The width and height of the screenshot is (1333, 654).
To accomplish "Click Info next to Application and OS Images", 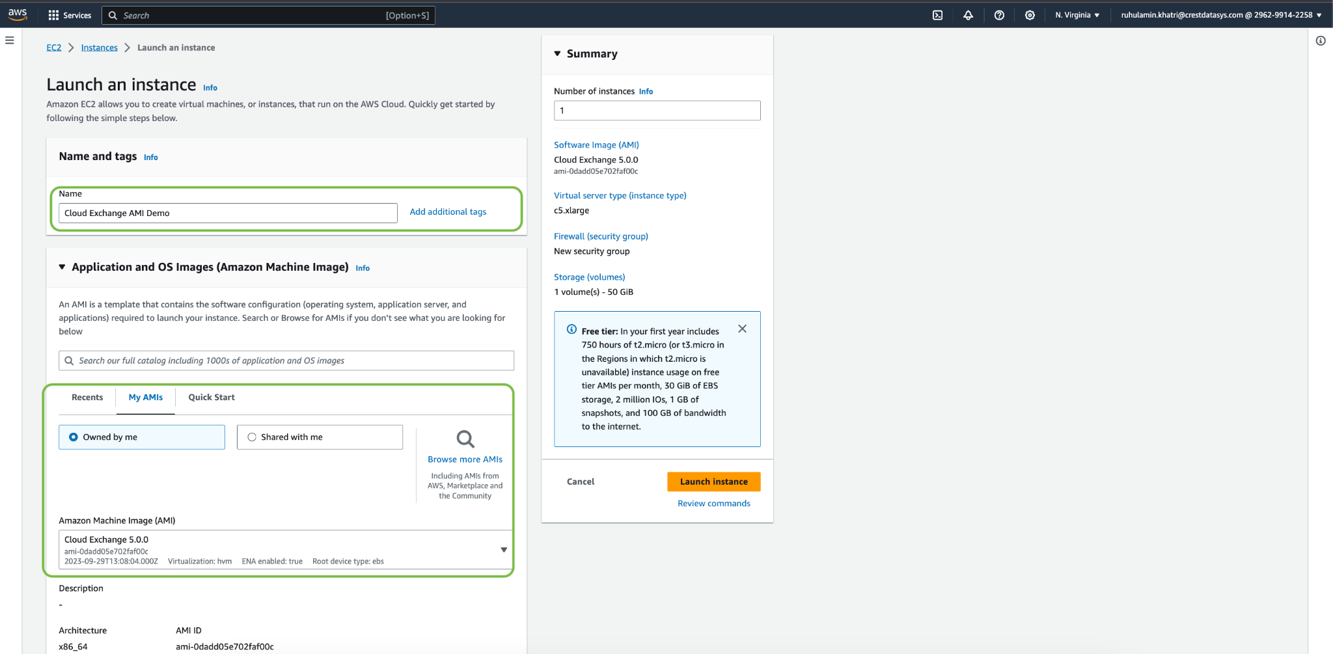I will [363, 268].
